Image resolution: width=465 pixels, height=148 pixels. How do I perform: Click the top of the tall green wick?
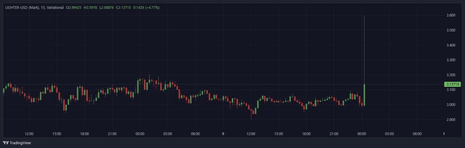(364, 16)
